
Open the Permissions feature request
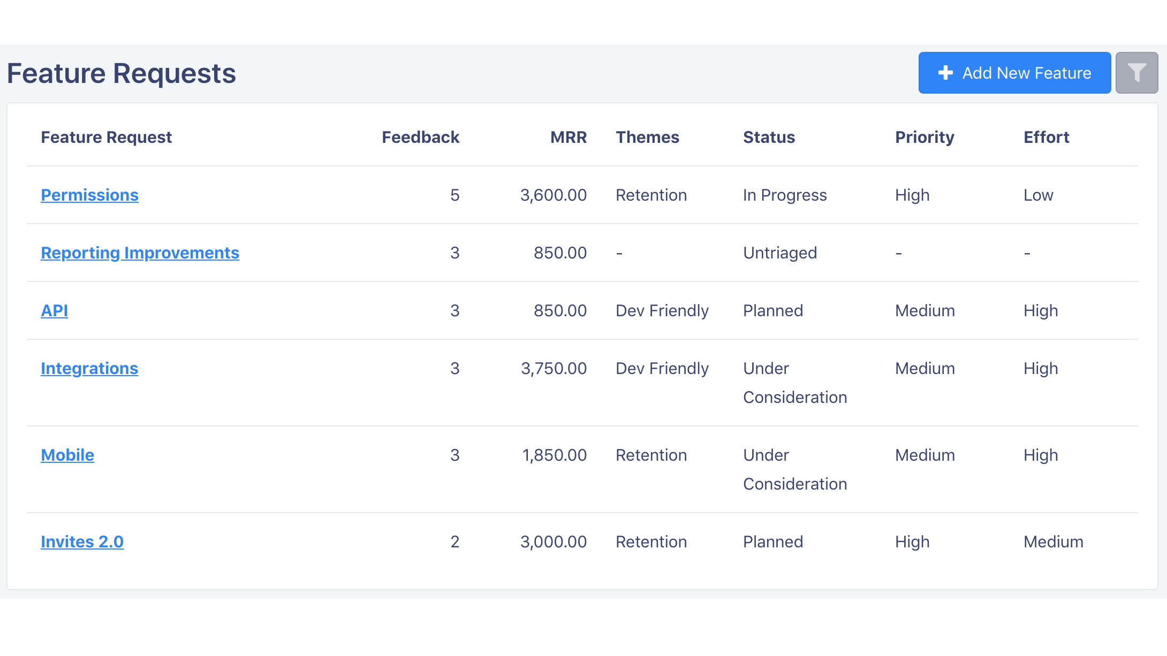89,195
